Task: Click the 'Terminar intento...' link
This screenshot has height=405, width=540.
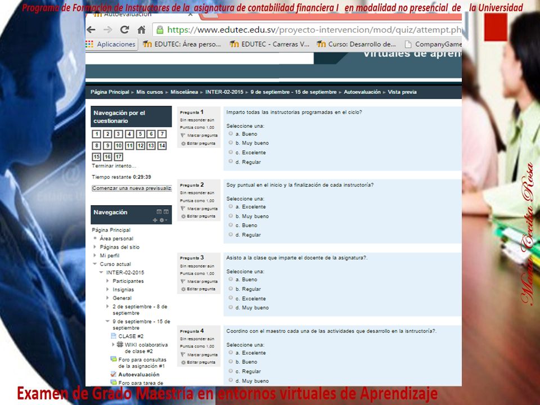Action: [x=114, y=166]
